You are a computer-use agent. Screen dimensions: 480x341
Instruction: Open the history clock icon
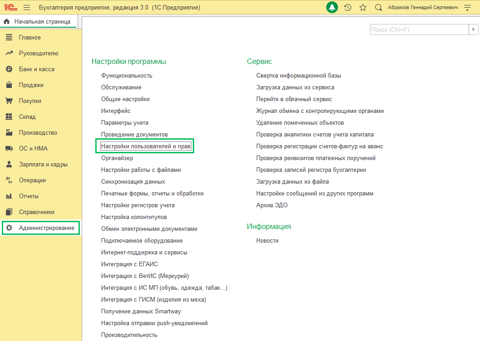(x=348, y=7)
